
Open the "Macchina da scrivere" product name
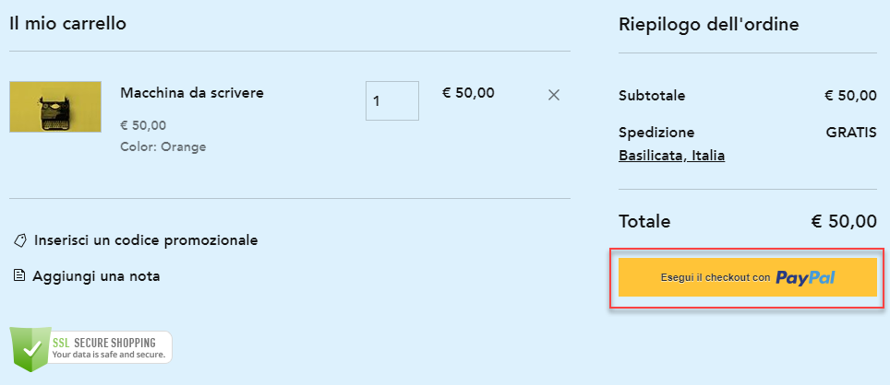(192, 93)
